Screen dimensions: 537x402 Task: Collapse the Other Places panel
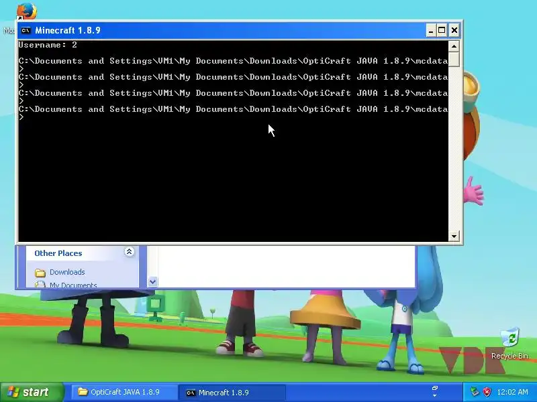coord(129,253)
